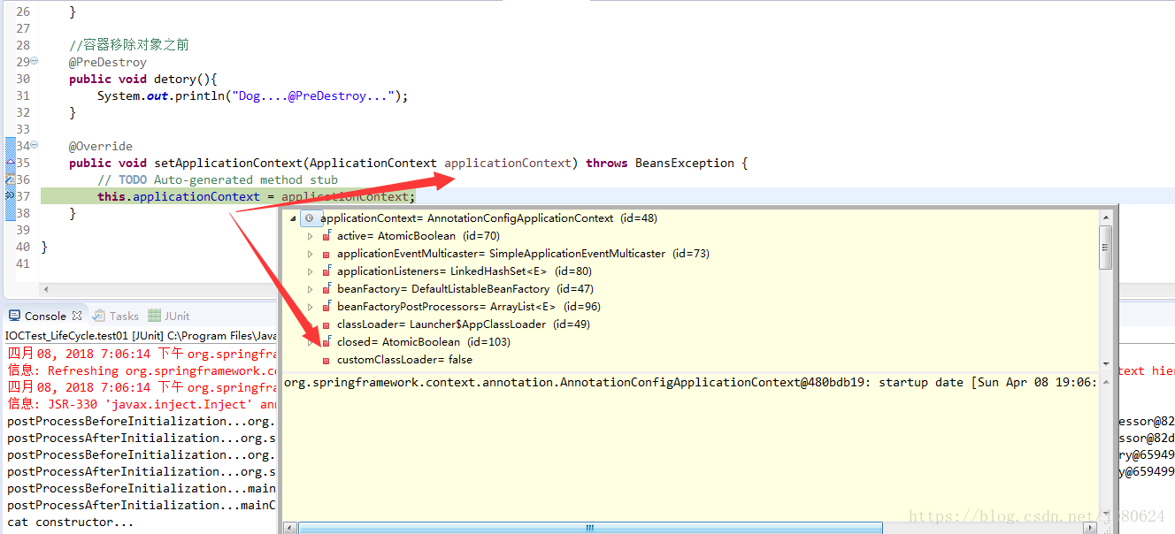
Task: Switch to the Tasks tab
Action: click(x=124, y=316)
